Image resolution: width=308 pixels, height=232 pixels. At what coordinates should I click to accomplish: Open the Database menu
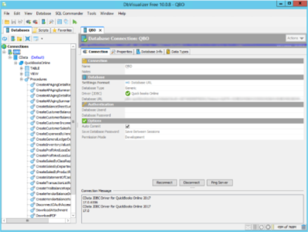44,13
